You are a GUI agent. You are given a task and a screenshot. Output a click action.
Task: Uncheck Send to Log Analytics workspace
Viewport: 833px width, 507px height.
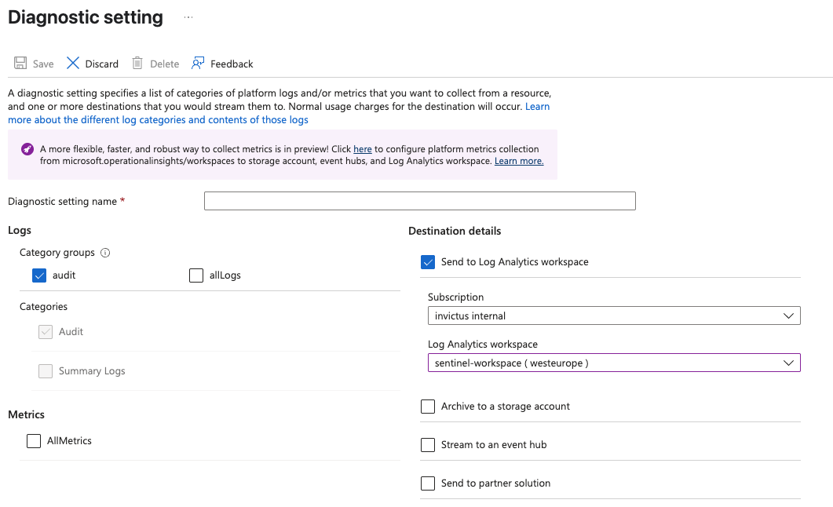(x=428, y=262)
